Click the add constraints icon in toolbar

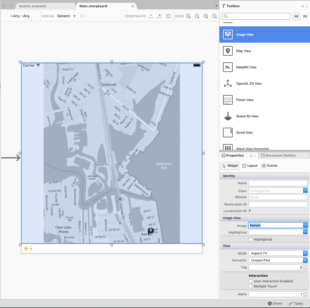[x=151, y=16]
